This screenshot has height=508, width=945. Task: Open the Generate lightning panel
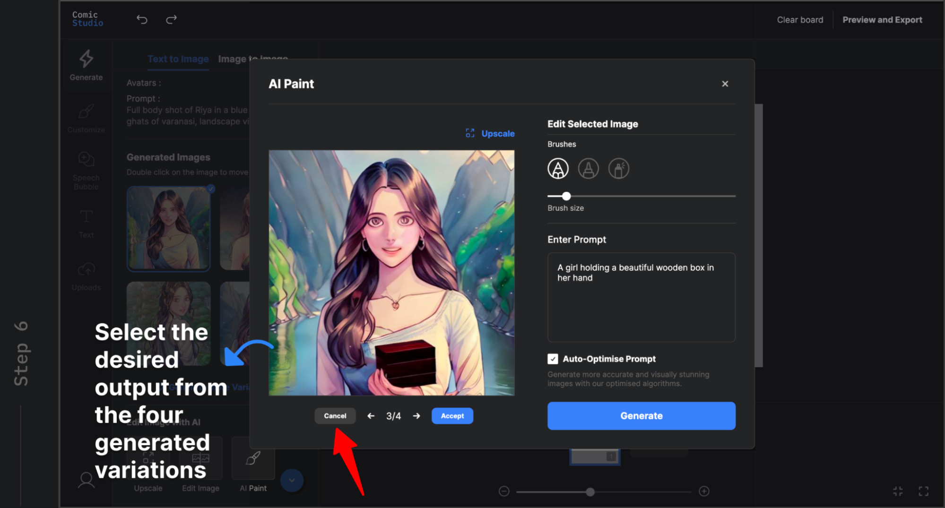pyautogui.click(x=86, y=65)
